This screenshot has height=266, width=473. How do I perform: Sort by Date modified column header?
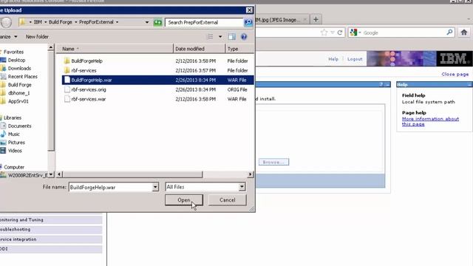(200, 49)
